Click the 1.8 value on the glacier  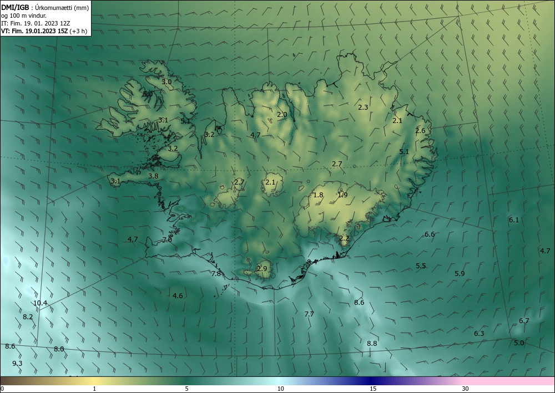(x=318, y=195)
